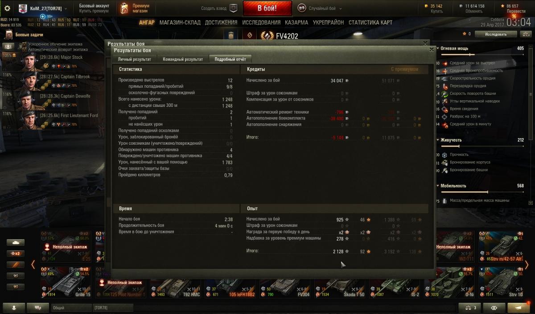Collapse the Firepower parameters section

438,48
